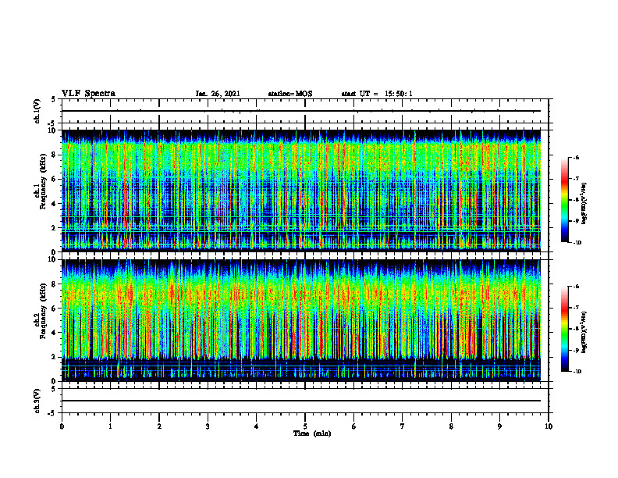Click the ch.2 spectrogram color bar
Image resolution: width=618 pixels, height=478 pixels.
pyautogui.click(x=565, y=329)
